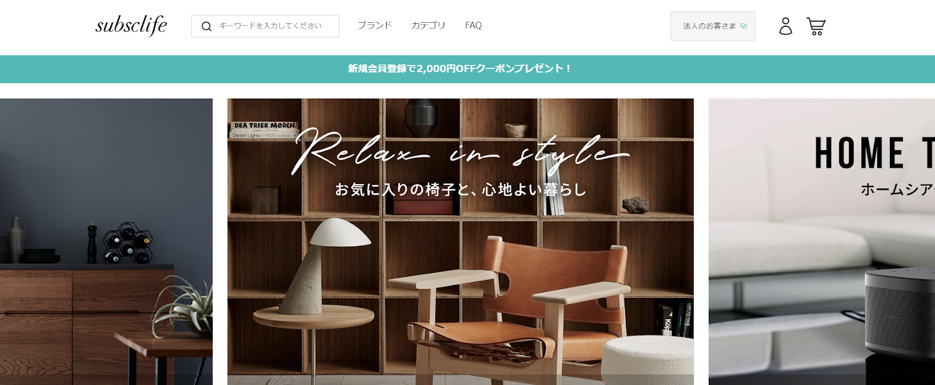Go to the FAQ page
Image resolution: width=935 pixels, height=385 pixels.
473,26
